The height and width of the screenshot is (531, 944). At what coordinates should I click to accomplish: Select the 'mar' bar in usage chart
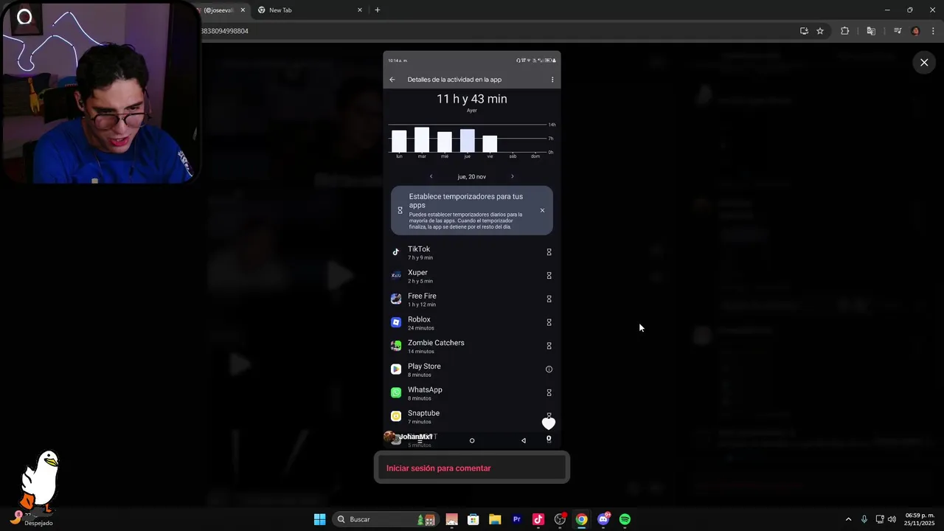[x=422, y=139]
